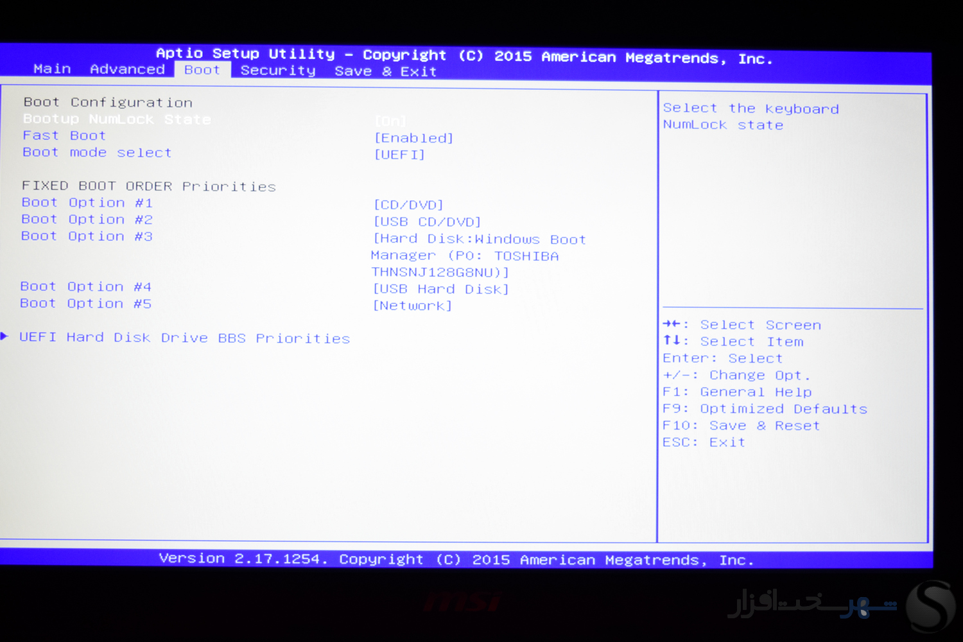Click the Select Screen arrows hint
Screen dimensions: 963x642
[742, 325]
